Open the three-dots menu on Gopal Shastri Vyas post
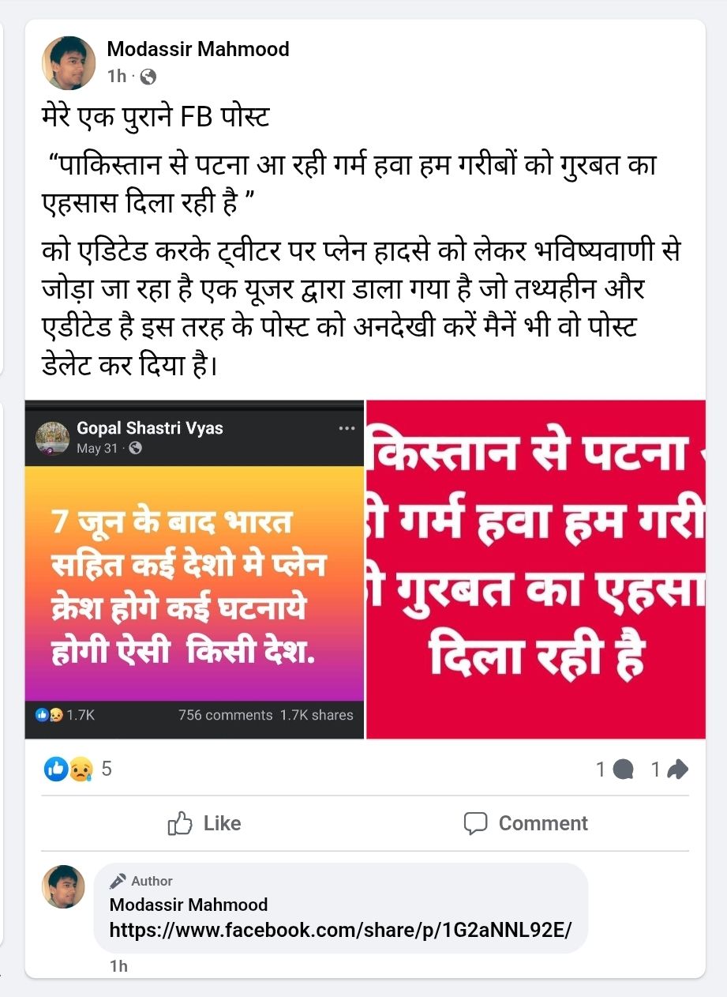This screenshot has height=997, width=727. (x=347, y=428)
